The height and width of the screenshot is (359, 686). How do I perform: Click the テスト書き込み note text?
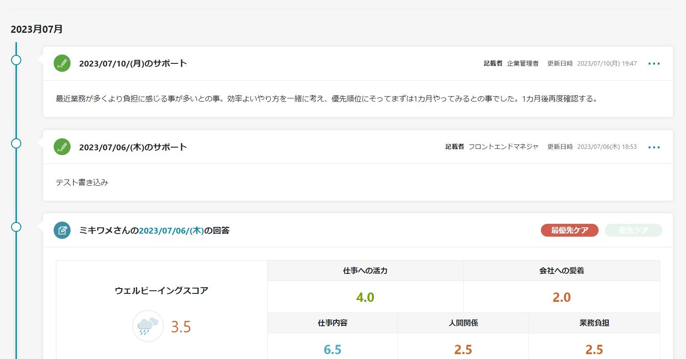point(82,183)
